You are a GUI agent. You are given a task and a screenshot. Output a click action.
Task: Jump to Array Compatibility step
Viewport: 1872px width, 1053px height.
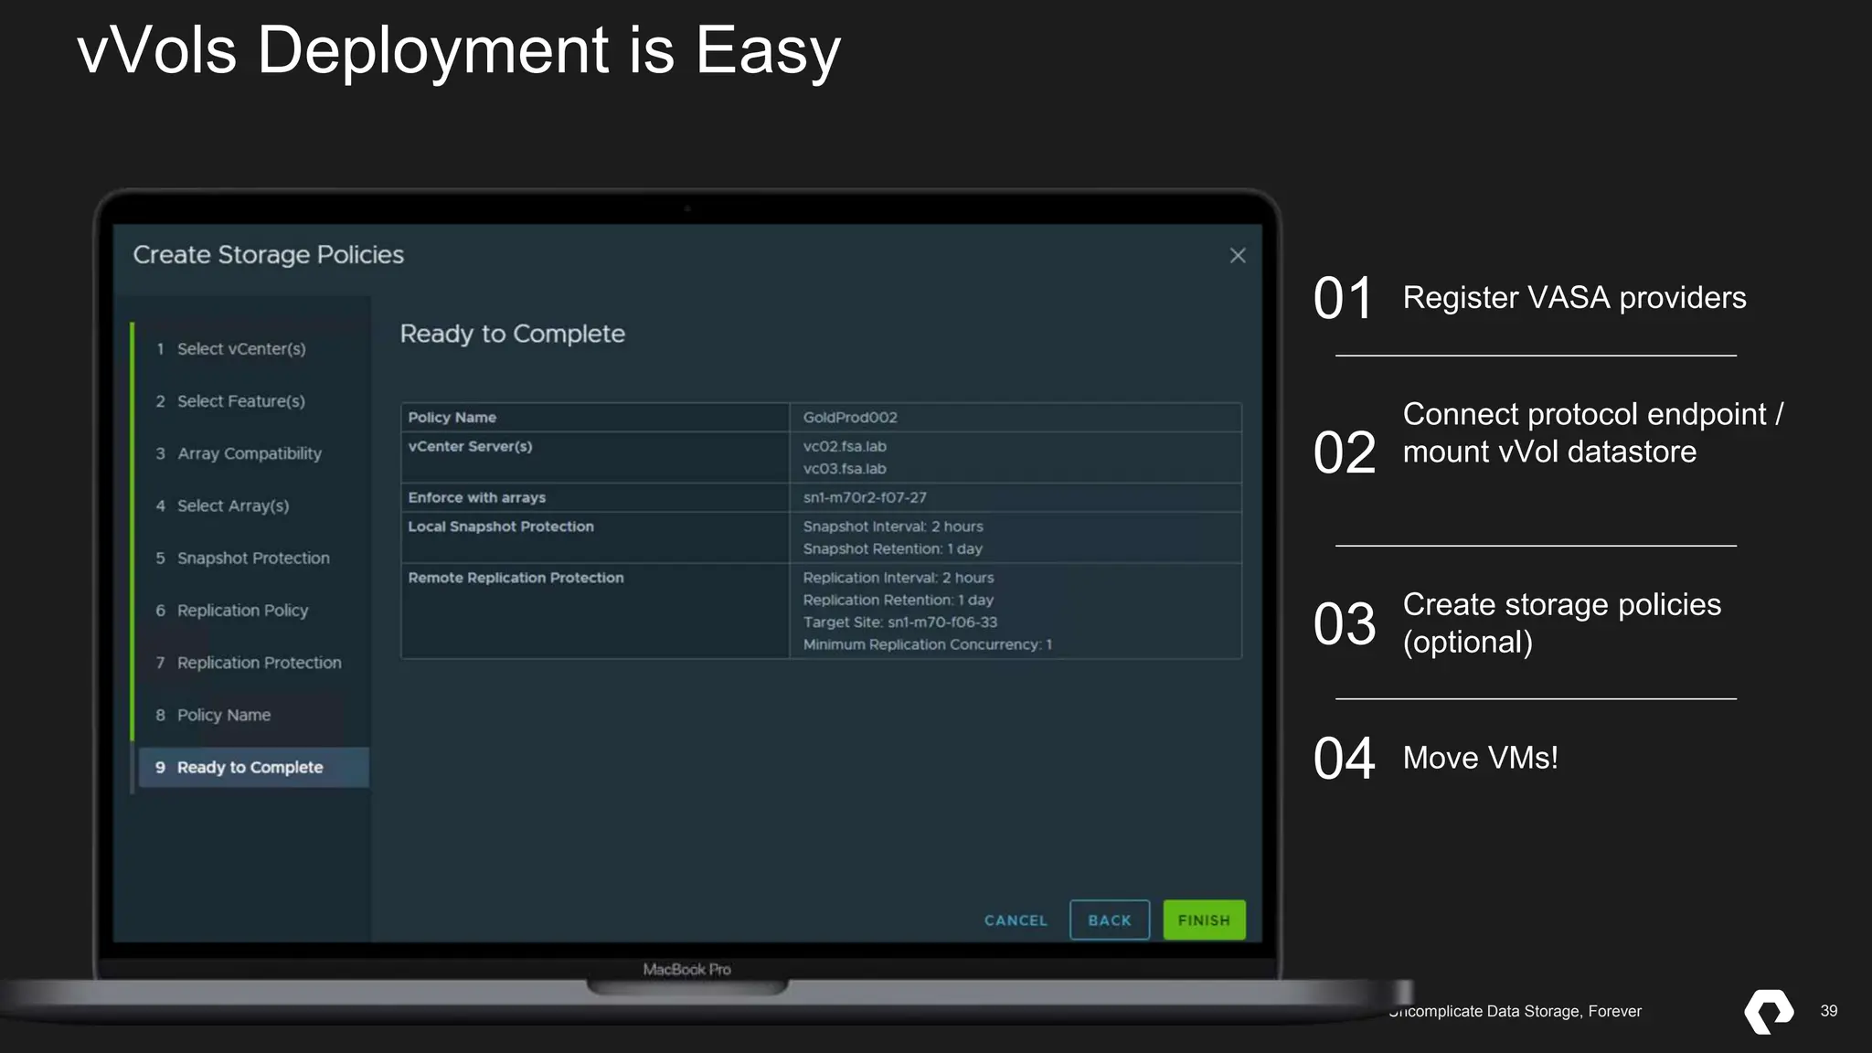point(249,453)
